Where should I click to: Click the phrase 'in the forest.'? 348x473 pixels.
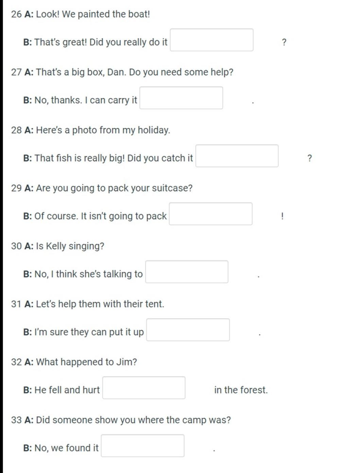(x=241, y=390)
